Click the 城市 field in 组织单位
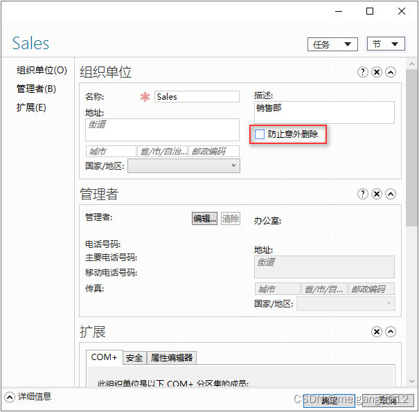 [111, 152]
